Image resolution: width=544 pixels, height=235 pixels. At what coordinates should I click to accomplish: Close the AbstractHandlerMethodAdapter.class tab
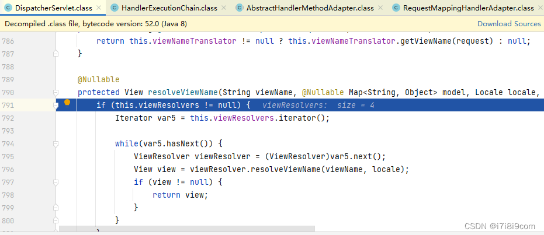pos(380,8)
